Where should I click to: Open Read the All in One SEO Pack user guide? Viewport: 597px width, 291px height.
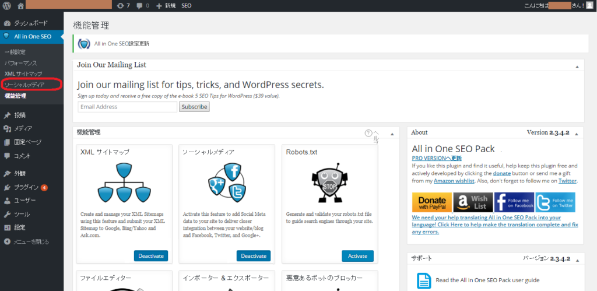coord(488,281)
